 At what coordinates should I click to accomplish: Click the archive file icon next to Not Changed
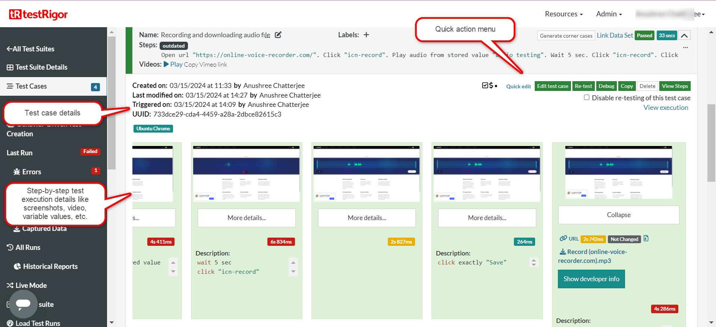(x=646, y=239)
